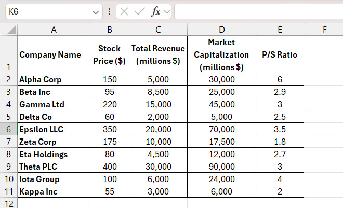Click Kappa Inc market cap 6,000
This screenshot has height=208, width=343.
pos(221,191)
